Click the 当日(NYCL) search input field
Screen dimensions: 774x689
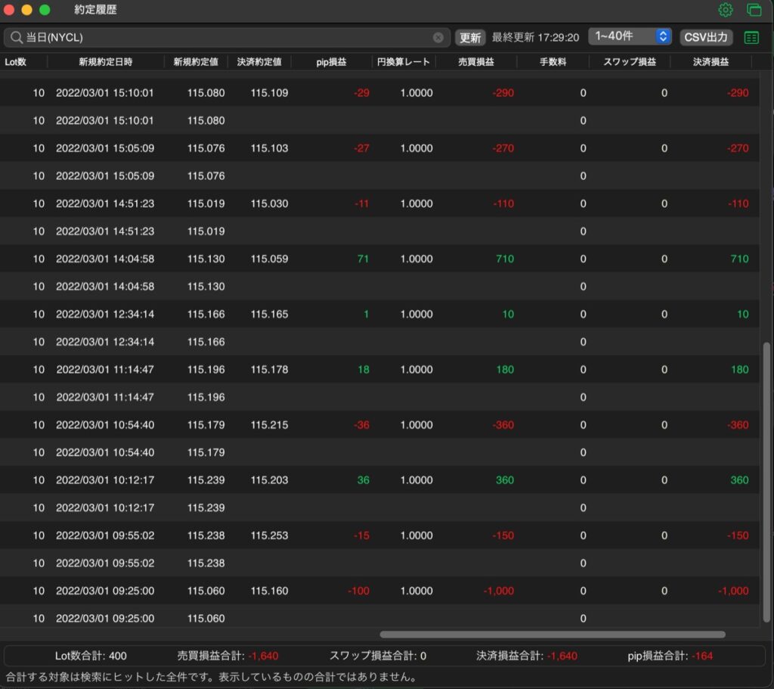(227, 38)
